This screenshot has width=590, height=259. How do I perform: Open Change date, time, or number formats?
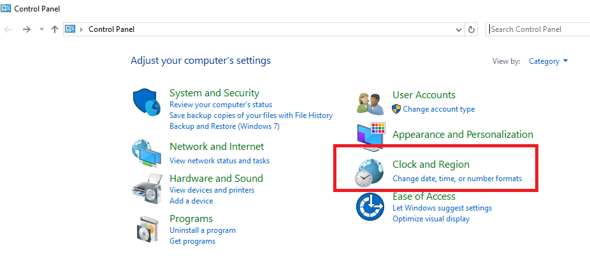pos(457,179)
